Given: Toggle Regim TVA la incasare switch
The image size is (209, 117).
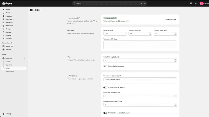Looking at the screenshot, I should click(x=105, y=66).
